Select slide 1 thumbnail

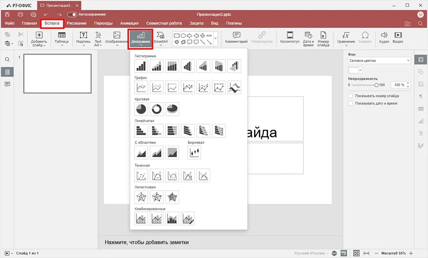pyautogui.click(x=57, y=73)
